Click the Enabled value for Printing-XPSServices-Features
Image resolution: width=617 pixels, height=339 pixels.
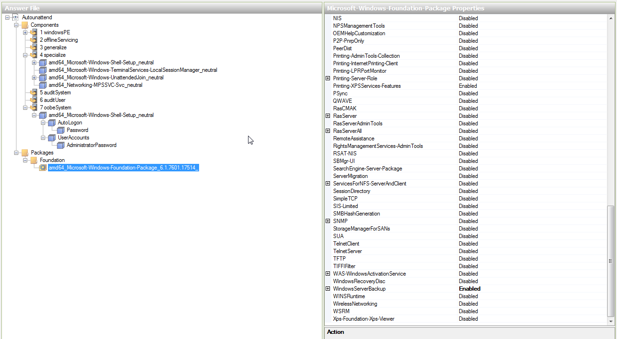[468, 86]
